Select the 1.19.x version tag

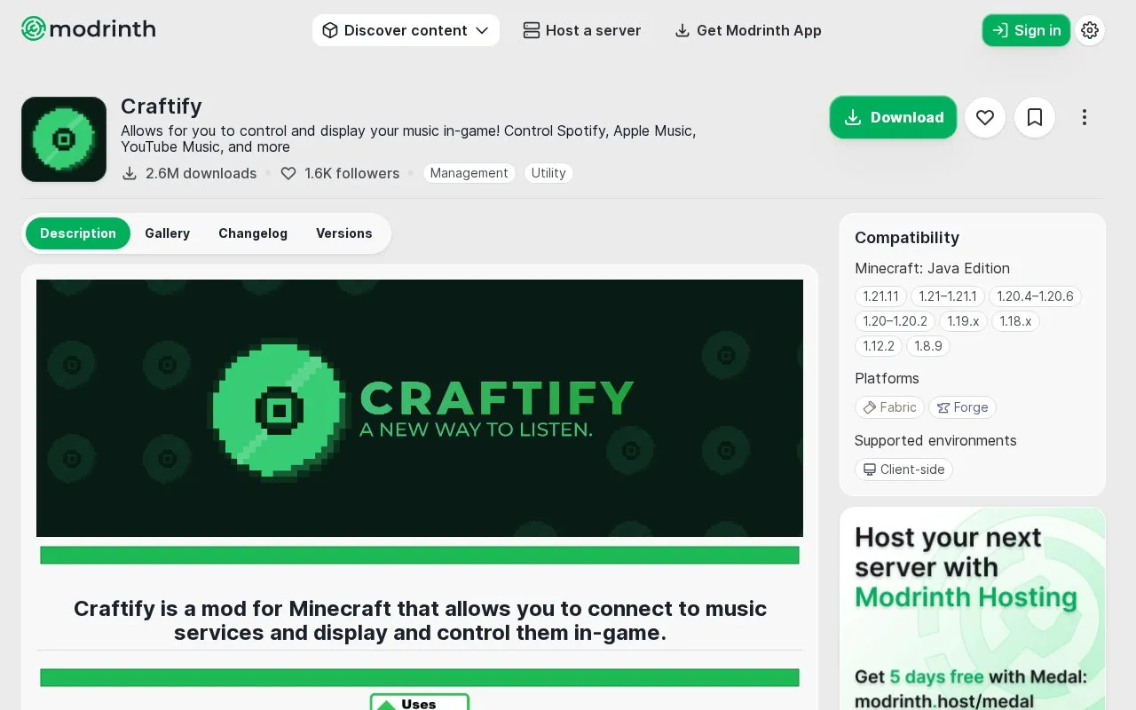pos(963,321)
